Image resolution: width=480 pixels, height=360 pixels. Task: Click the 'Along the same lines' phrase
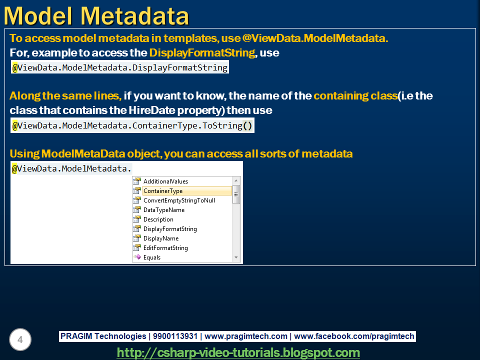coord(65,96)
